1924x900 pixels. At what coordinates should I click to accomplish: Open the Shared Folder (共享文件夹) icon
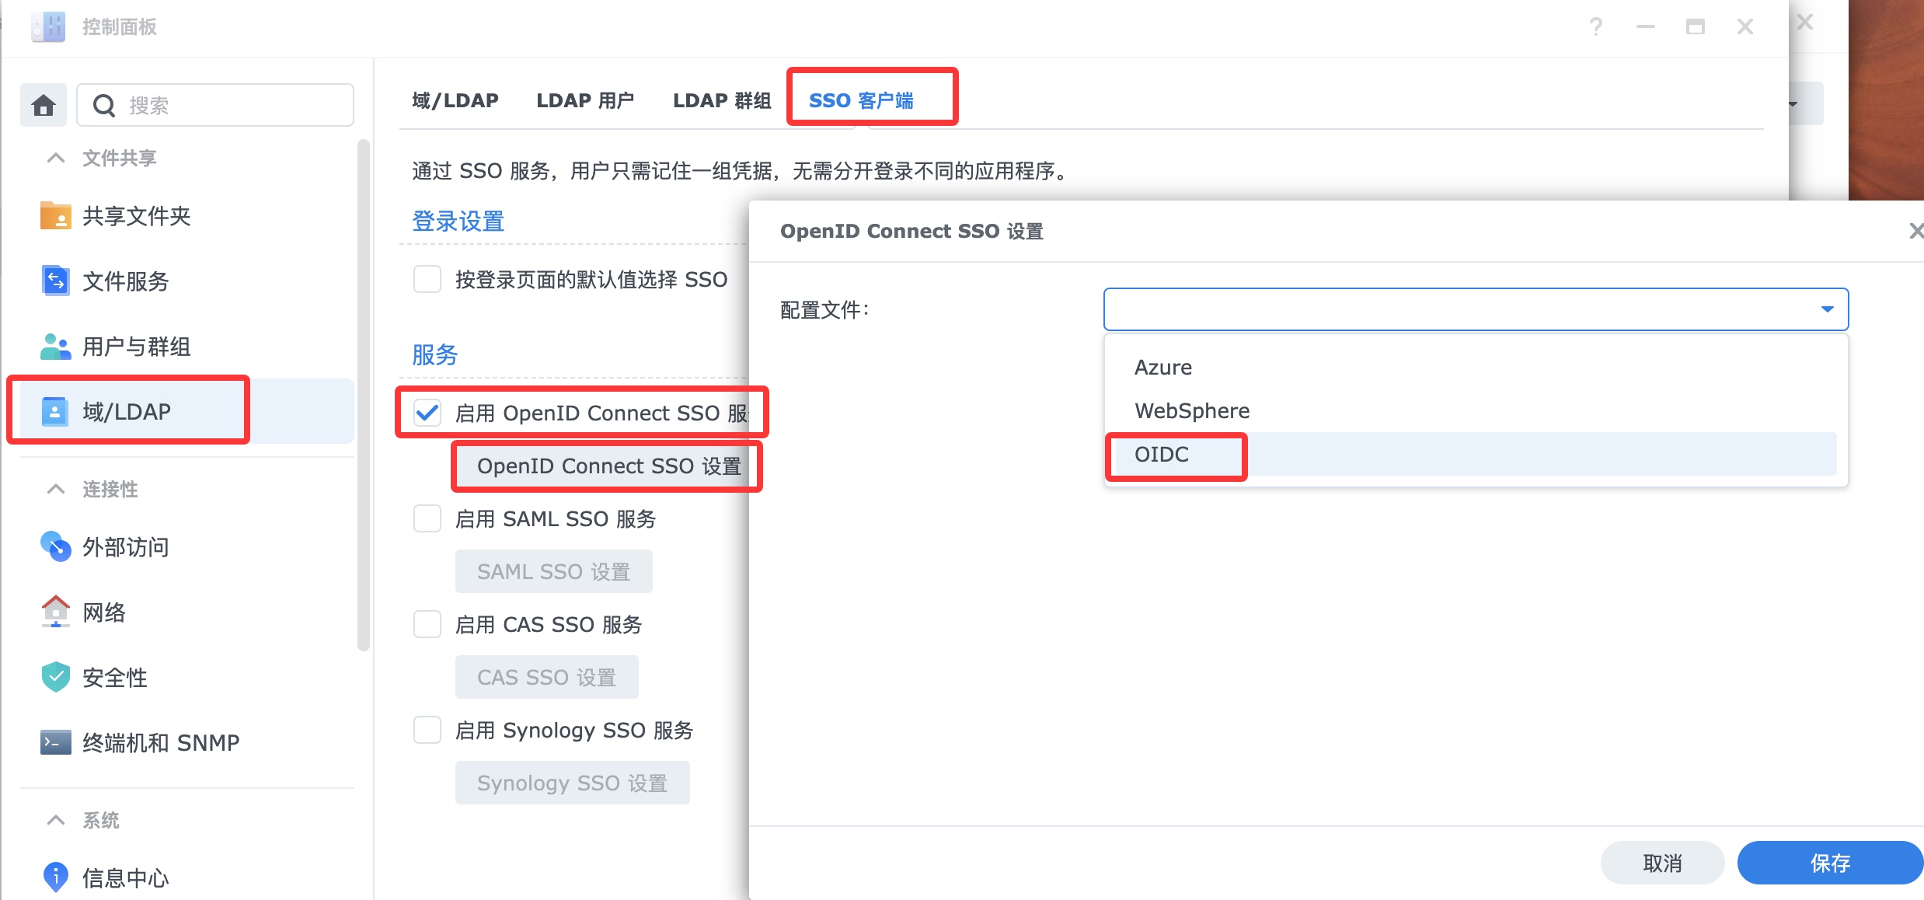tap(56, 216)
